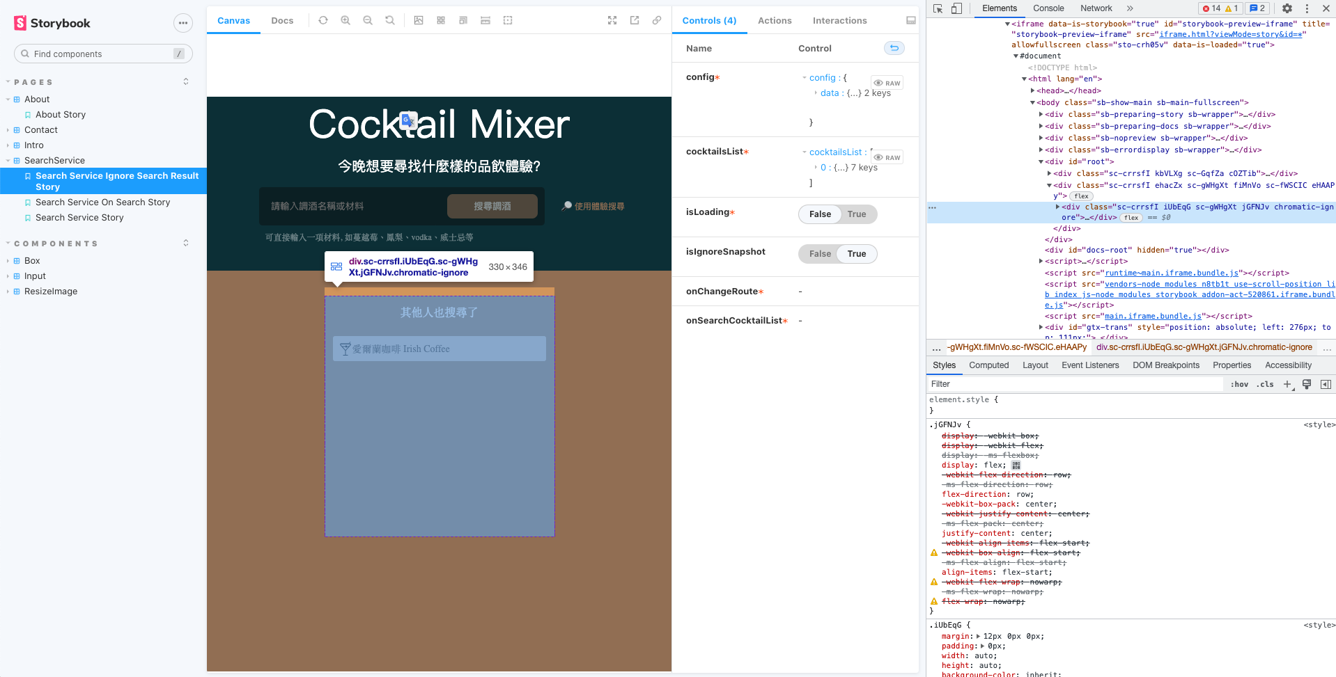Screen dimensions: 1336x677
Task: Add new style rule plus icon
Action: pos(1287,384)
